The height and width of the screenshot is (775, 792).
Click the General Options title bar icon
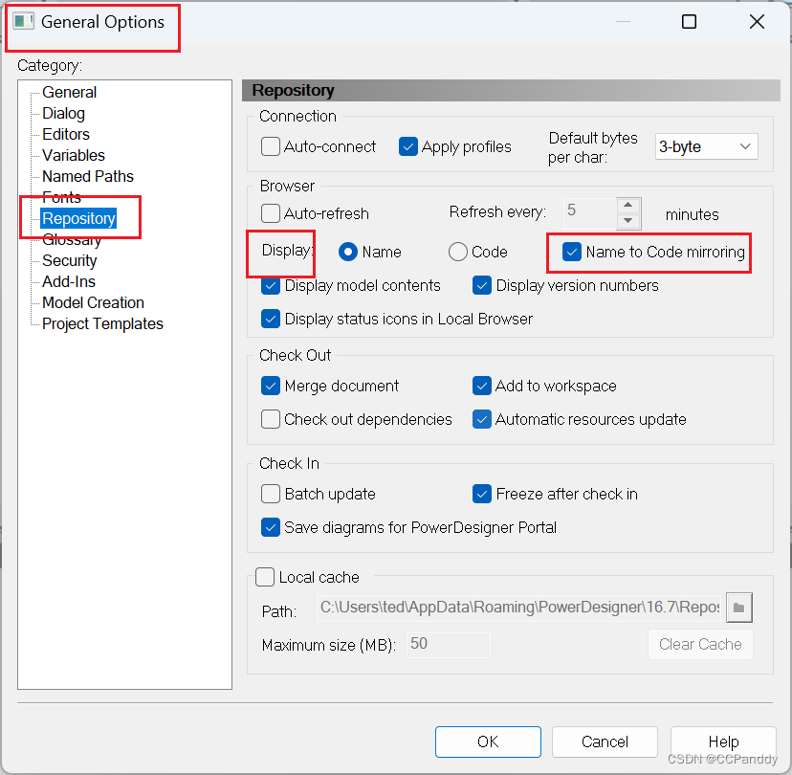24,22
